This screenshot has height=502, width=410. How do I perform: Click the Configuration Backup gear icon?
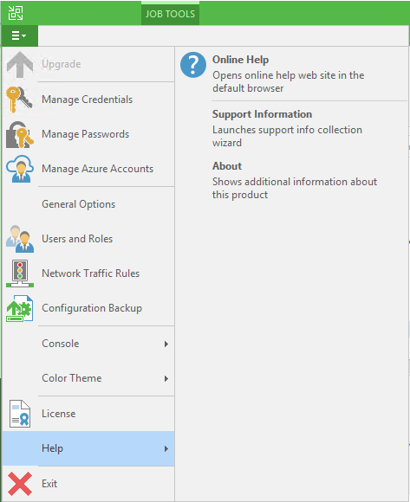20,308
